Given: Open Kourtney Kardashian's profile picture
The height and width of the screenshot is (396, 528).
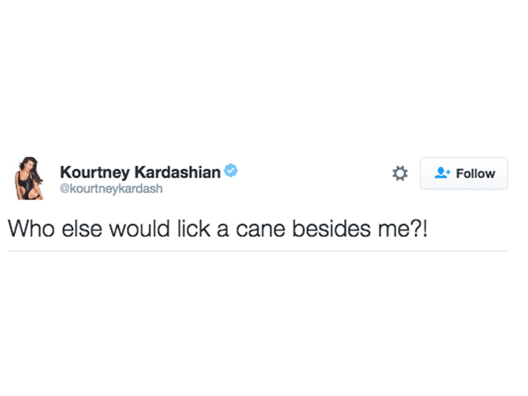Looking at the screenshot, I should (x=27, y=178).
